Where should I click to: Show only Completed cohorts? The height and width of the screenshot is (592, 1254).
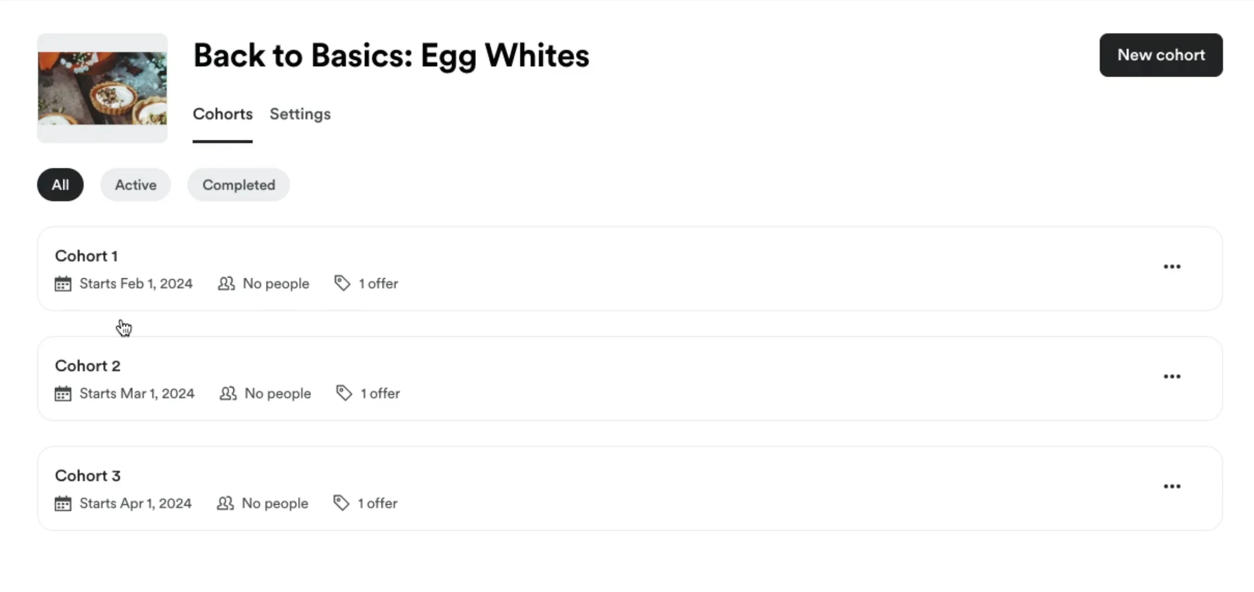[238, 185]
